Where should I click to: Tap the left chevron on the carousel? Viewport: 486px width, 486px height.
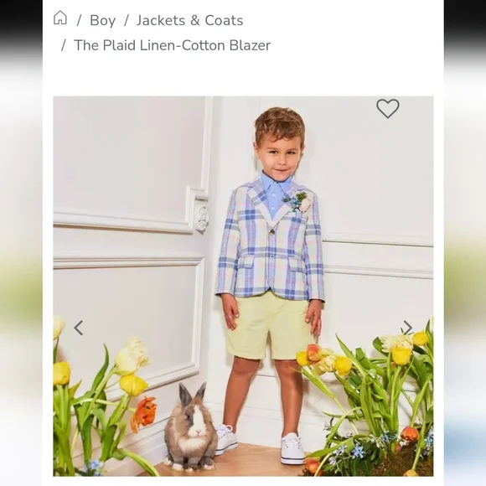tap(79, 328)
